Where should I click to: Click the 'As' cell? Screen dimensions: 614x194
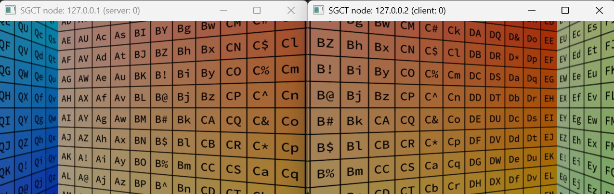pos(120,35)
